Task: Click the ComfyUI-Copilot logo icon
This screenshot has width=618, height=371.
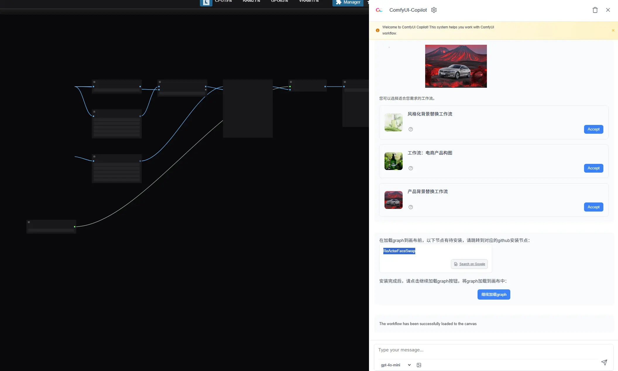Action: (x=379, y=10)
